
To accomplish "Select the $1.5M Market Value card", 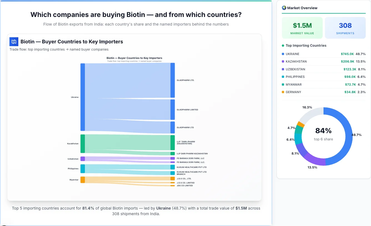I will click(x=302, y=28).
